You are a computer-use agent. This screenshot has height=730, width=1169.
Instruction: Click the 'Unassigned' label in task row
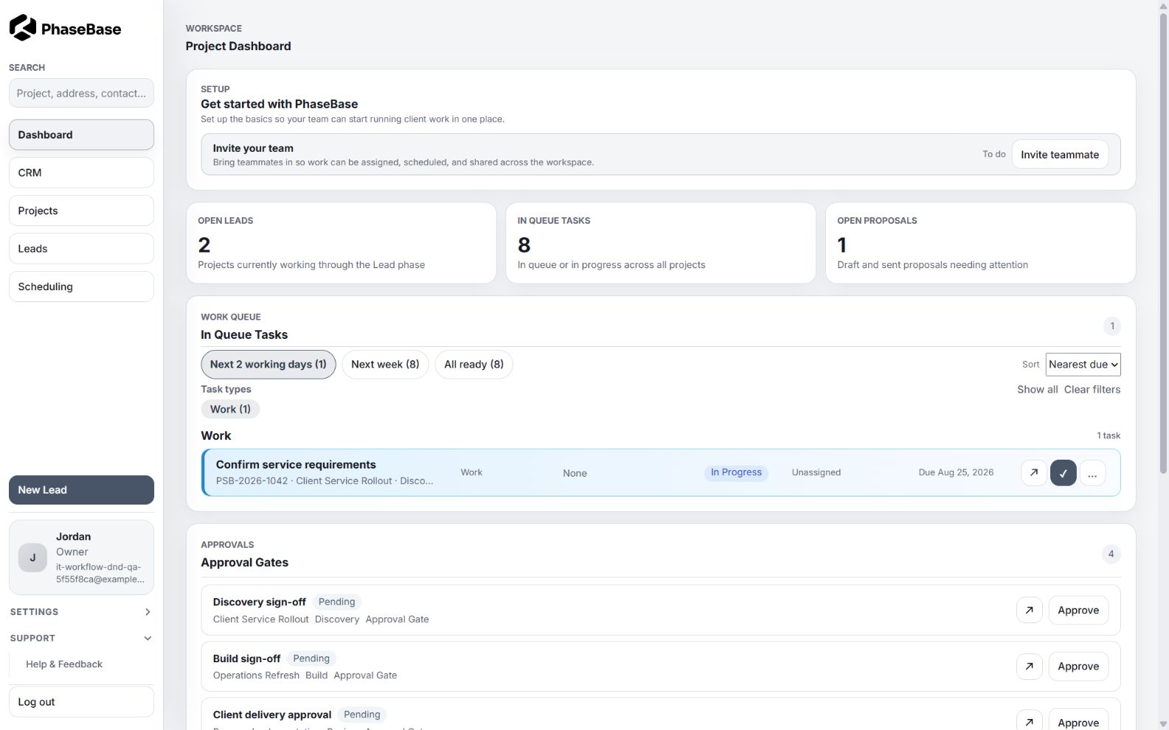[x=816, y=472]
